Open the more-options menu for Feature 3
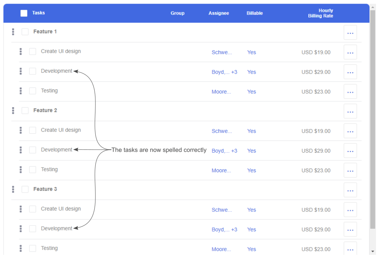 click(x=350, y=190)
